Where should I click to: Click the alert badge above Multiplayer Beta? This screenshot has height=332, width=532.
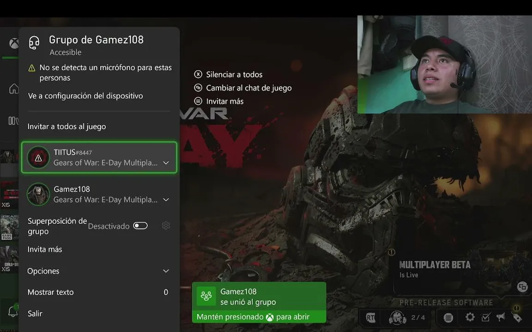(x=391, y=252)
